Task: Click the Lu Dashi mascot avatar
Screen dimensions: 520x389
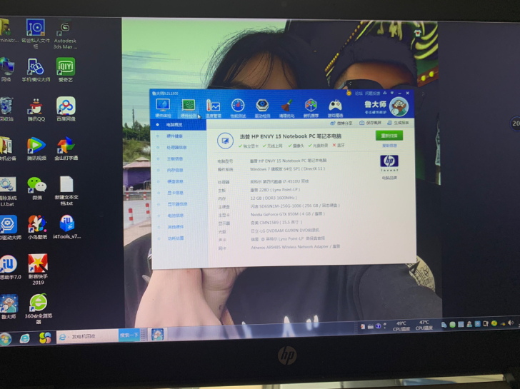Action: [399, 106]
